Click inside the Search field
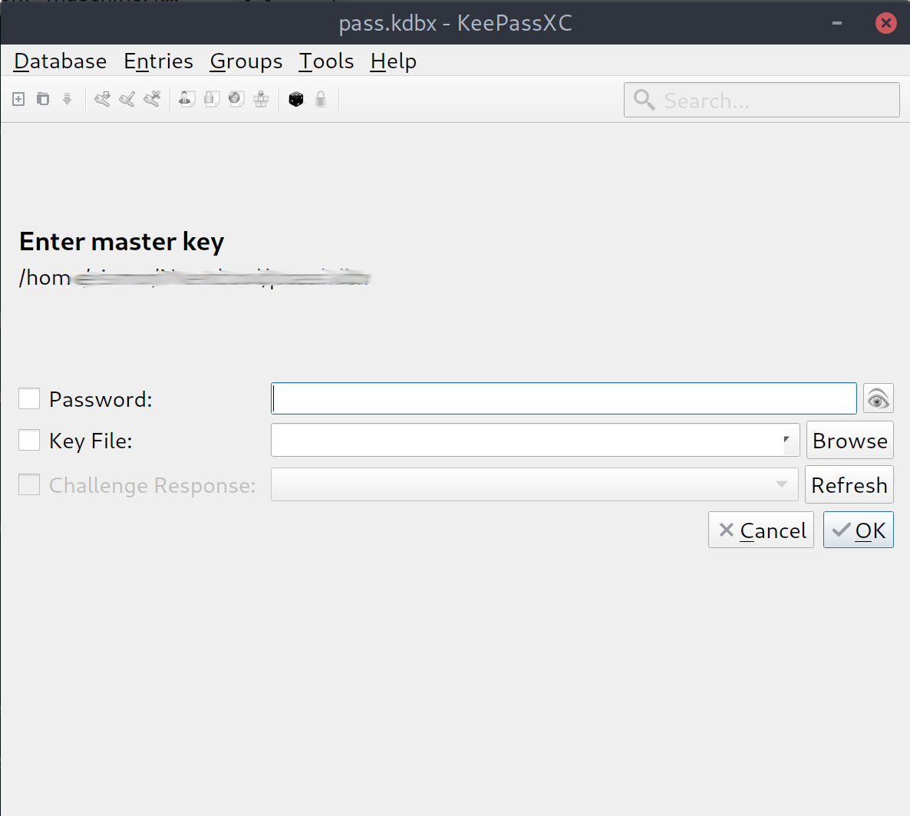Screen dimensions: 910x816 click(761, 100)
